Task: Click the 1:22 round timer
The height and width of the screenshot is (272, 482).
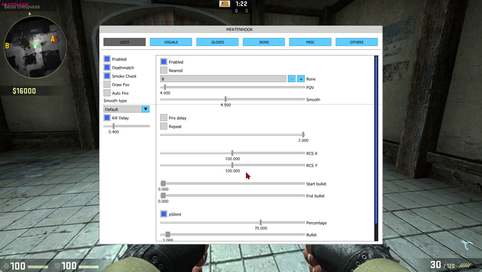Action: pyautogui.click(x=241, y=4)
